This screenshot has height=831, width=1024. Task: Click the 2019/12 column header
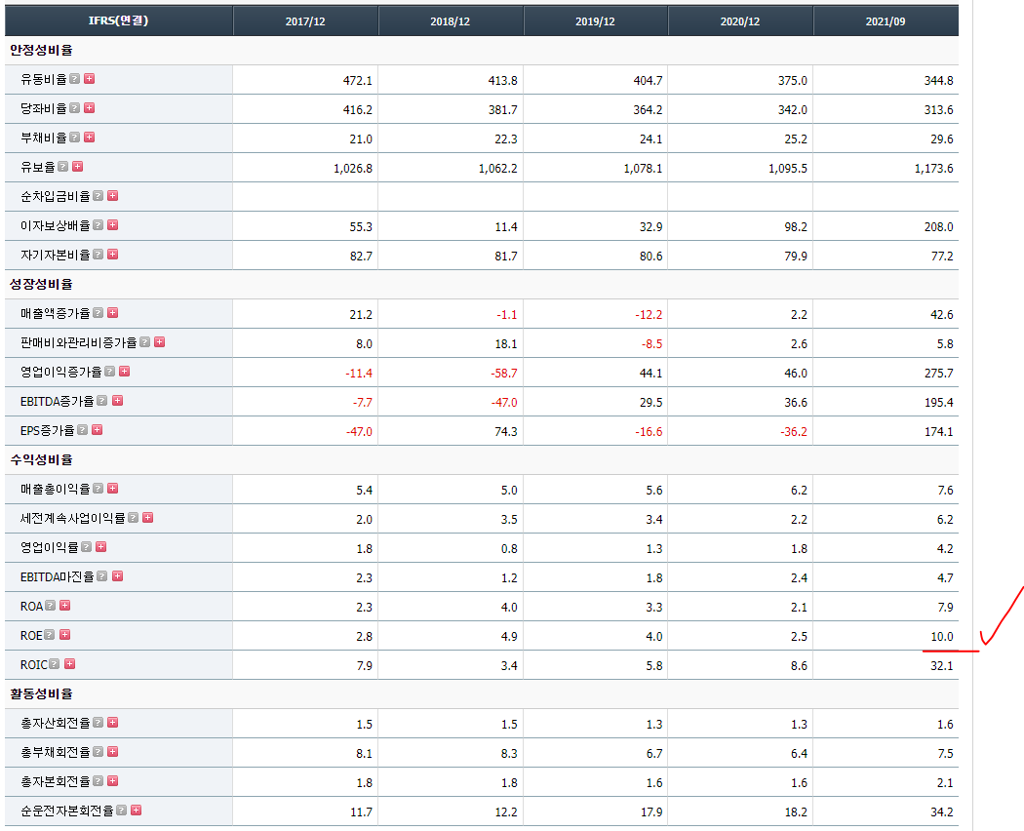point(595,20)
